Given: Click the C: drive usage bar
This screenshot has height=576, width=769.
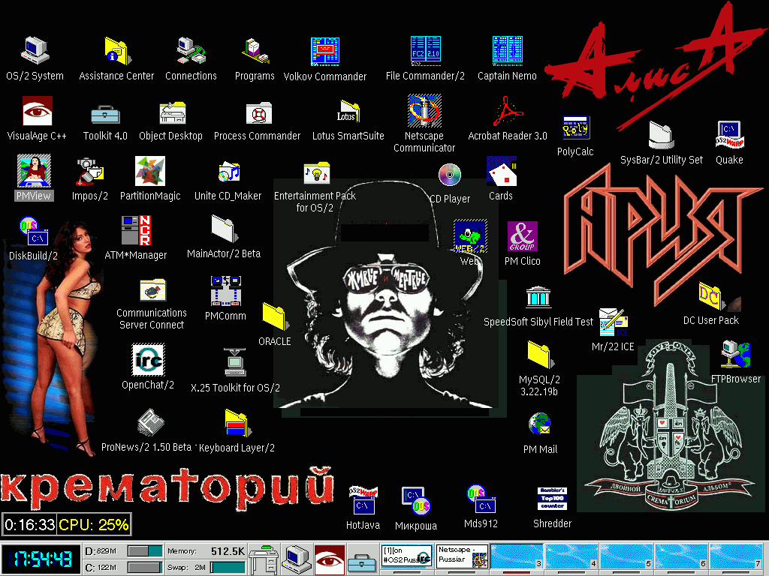Looking at the screenshot, I should 145,568.
